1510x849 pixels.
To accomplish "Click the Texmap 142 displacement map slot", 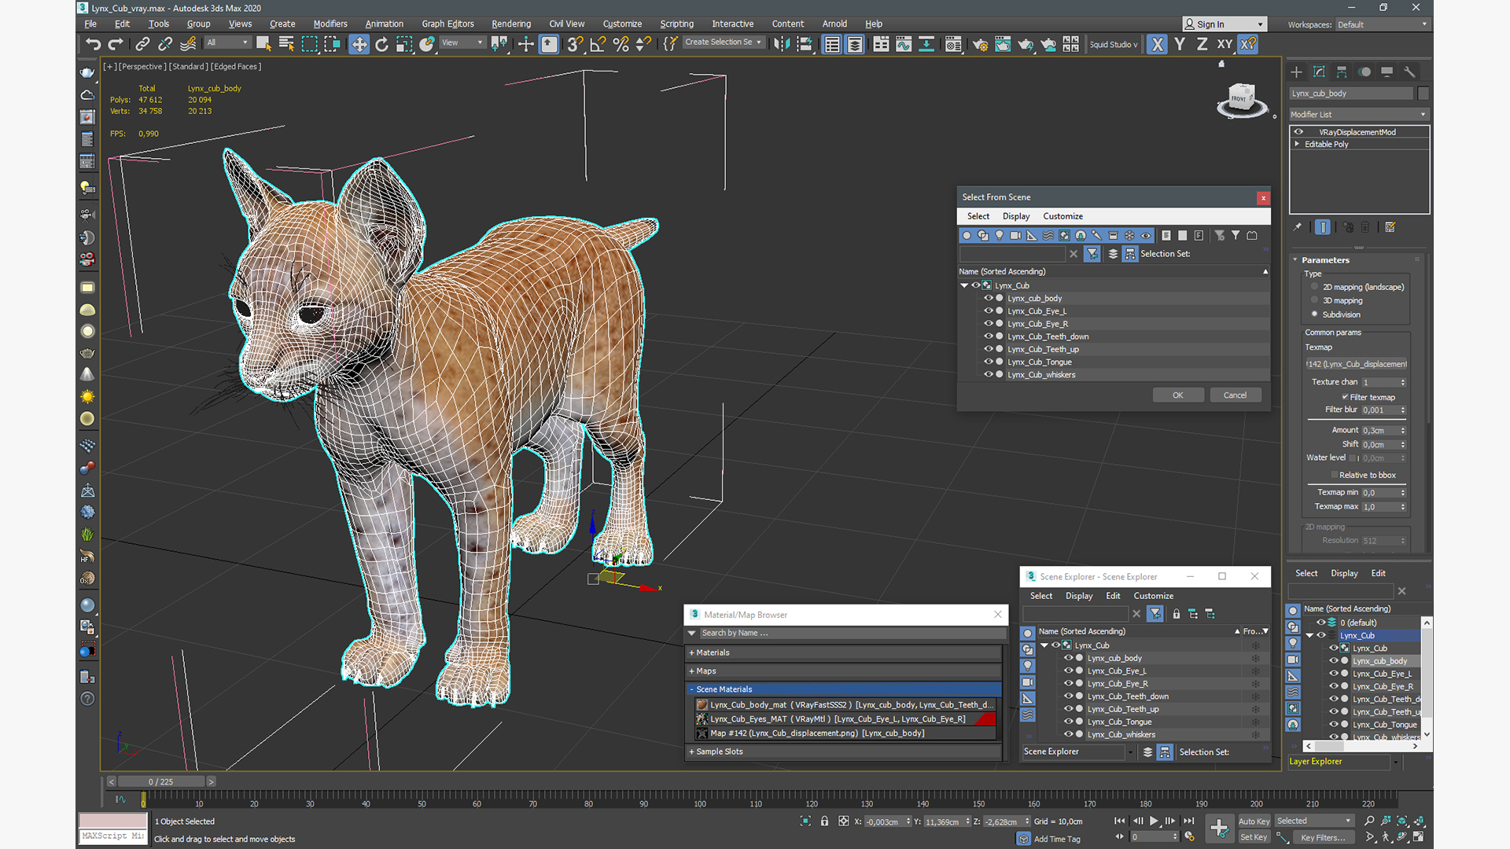I will tap(1357, 364).
